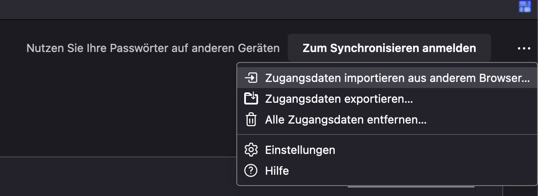
Task: Click the Einstellungen gear icon
Action: 251,150
